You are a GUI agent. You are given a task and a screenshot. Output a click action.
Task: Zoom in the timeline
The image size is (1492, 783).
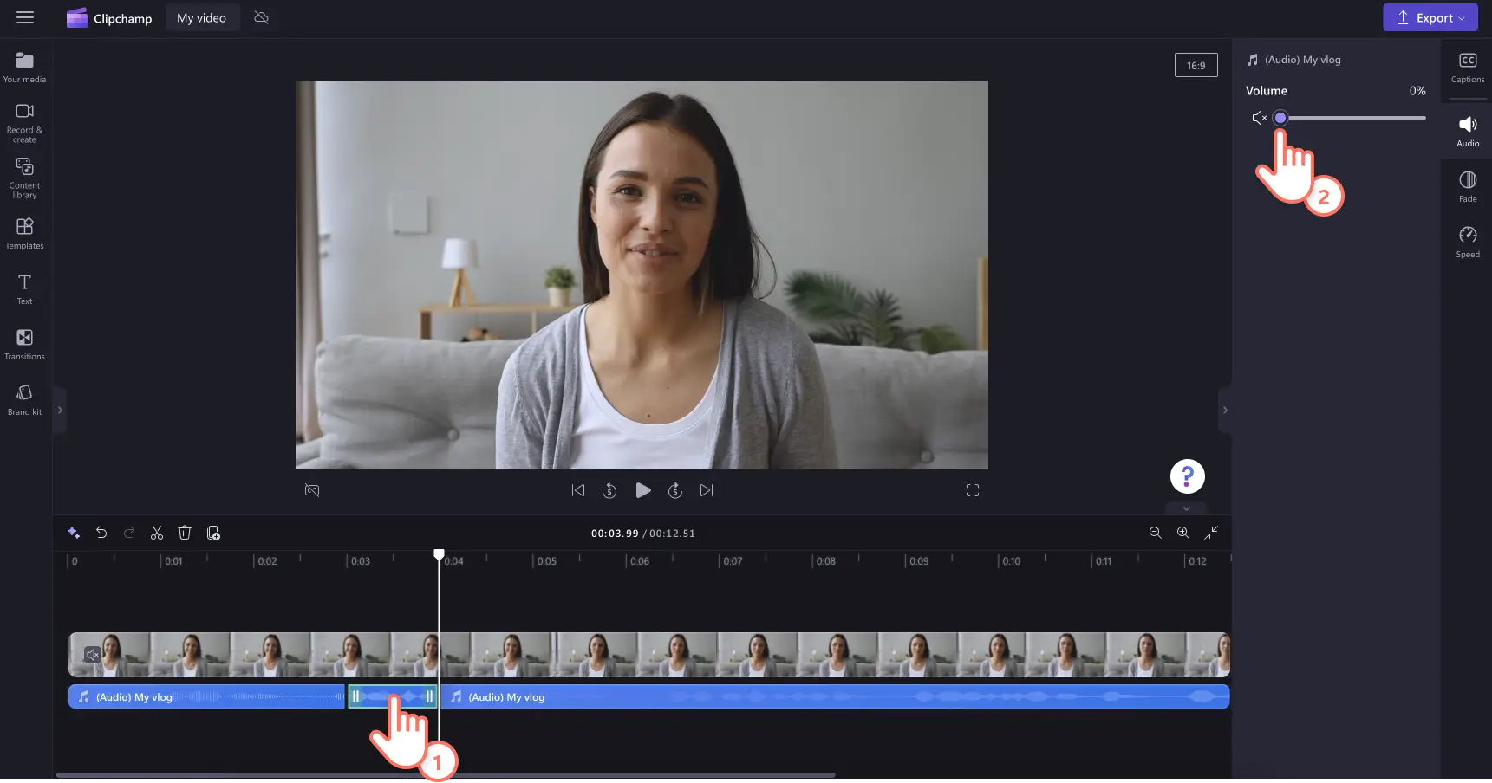(1183, 533)
